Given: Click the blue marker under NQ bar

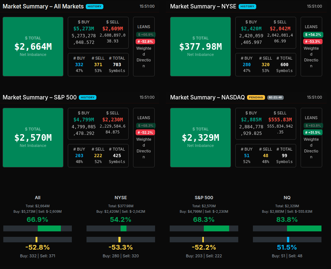Looking at the screenshot, I should [x=288, y=239].
